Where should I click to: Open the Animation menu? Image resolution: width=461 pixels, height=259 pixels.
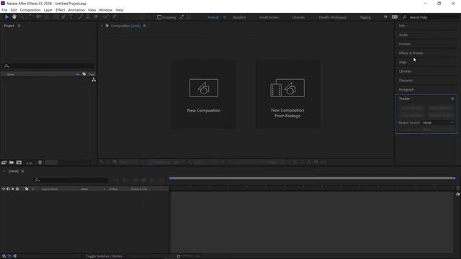coord(76,10)
